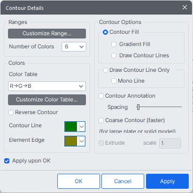
Task: Expand the Number of Colors dropdown
Action: 74,46
